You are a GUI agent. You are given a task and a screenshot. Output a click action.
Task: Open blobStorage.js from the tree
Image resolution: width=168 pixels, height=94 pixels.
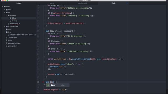[15, 24]
